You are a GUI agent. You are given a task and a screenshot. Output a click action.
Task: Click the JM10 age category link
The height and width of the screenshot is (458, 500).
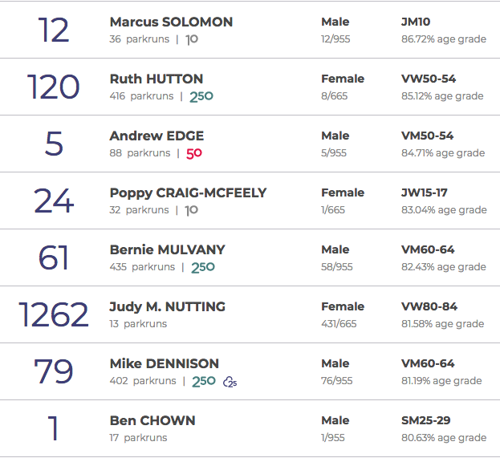coord(415,22)
